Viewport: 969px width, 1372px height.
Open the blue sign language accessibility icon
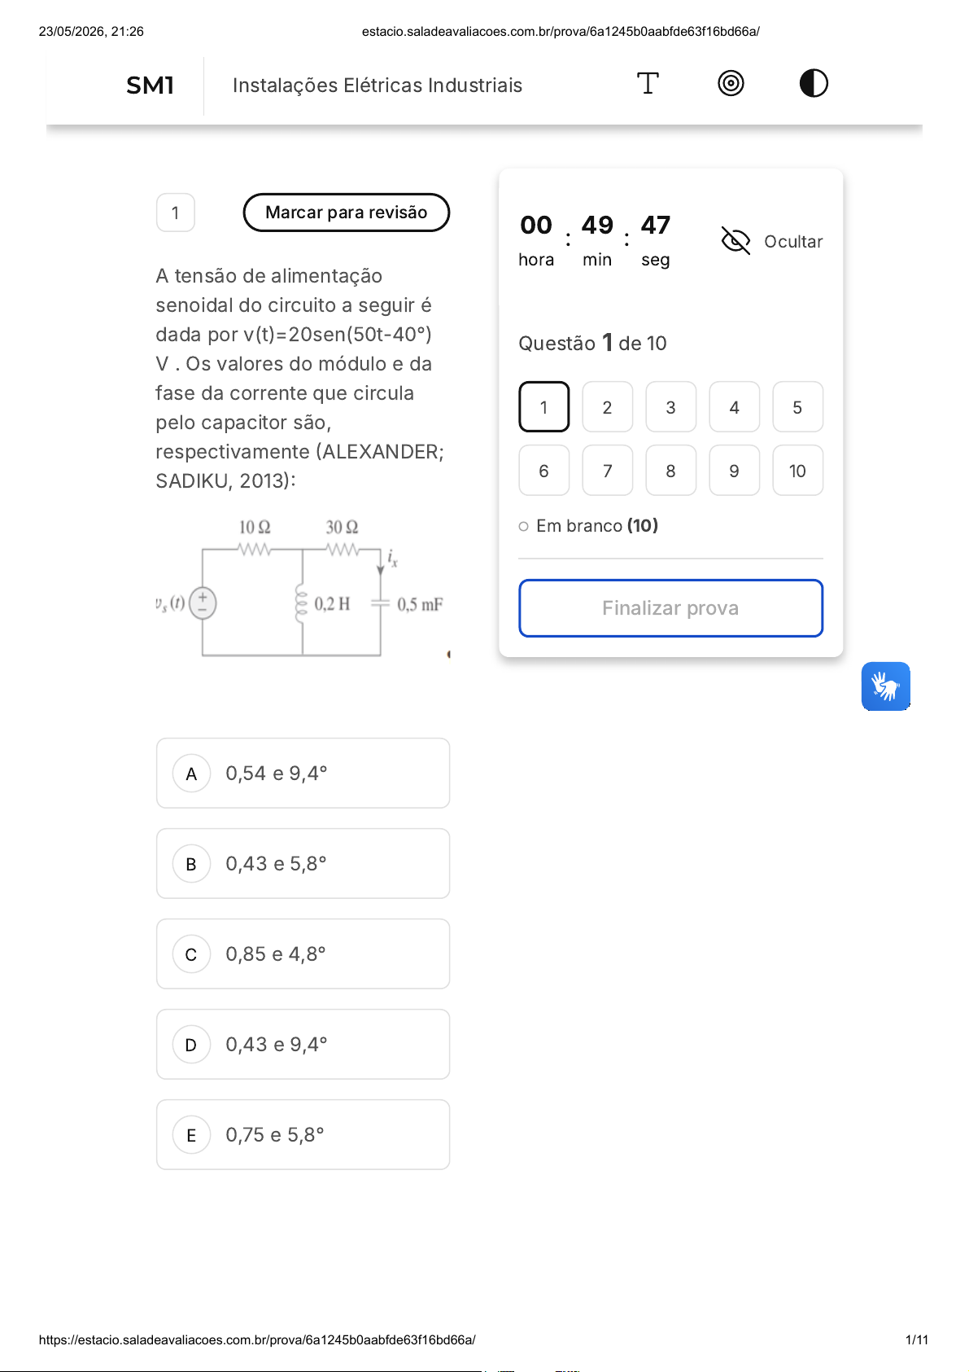click(885, 686)
